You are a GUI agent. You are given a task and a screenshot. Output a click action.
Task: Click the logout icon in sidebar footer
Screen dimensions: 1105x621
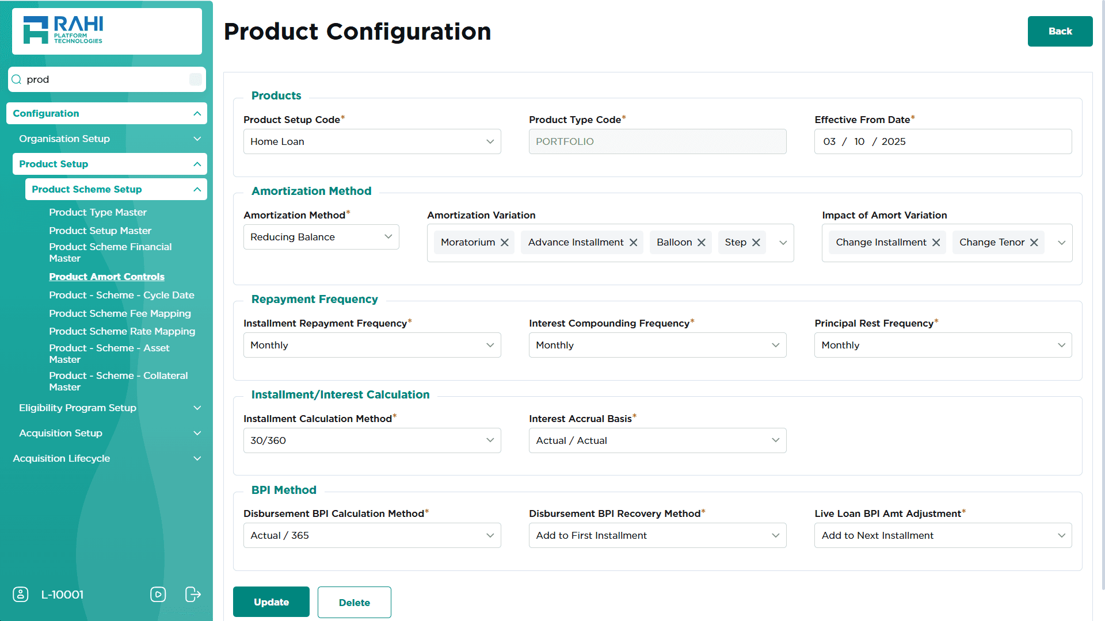(x=193, y=594)
